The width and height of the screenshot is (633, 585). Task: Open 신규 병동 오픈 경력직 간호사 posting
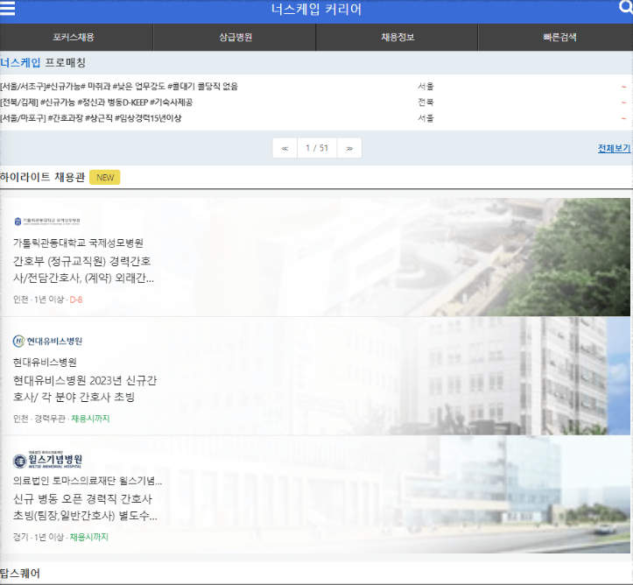tap(85, 507)
